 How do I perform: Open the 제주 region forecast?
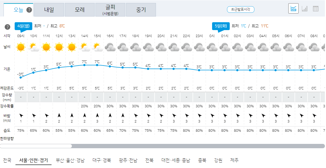(235, 160)
